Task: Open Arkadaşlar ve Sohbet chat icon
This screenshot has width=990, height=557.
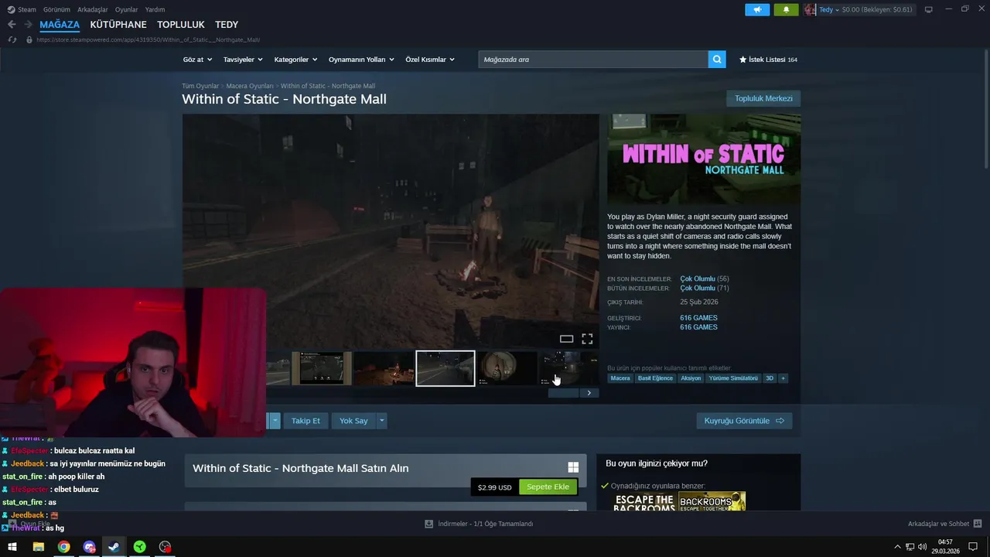Action: [978, 524]
